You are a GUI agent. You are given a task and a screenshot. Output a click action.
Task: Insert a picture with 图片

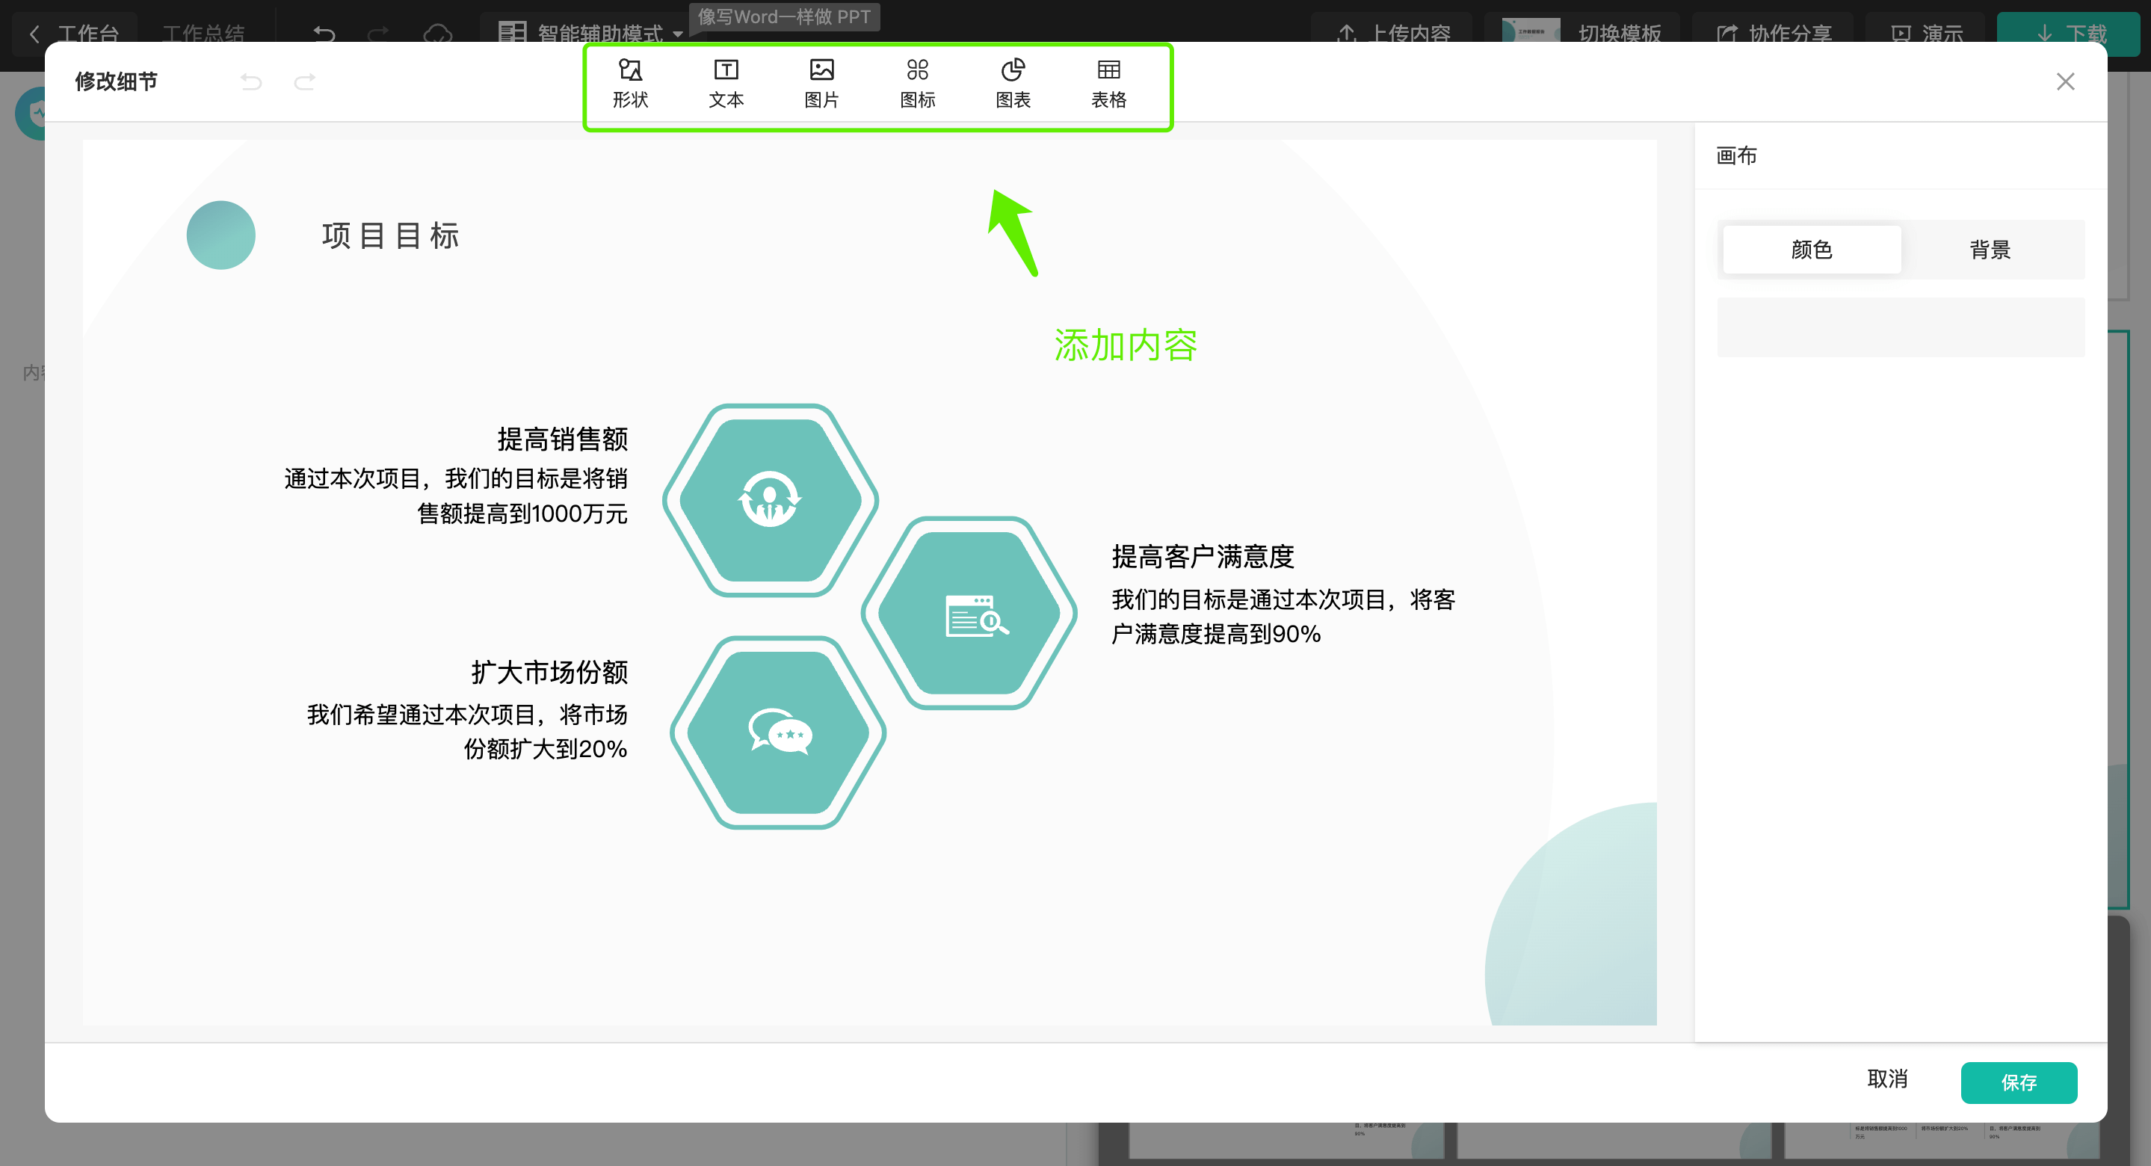(821, 84)
